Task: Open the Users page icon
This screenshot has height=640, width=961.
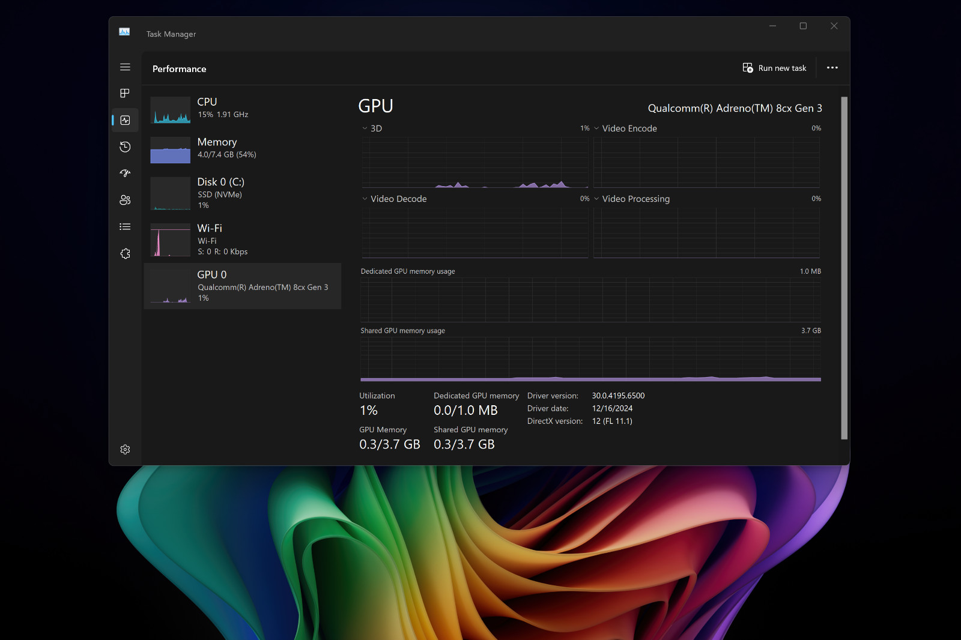Action: (125, 200)
